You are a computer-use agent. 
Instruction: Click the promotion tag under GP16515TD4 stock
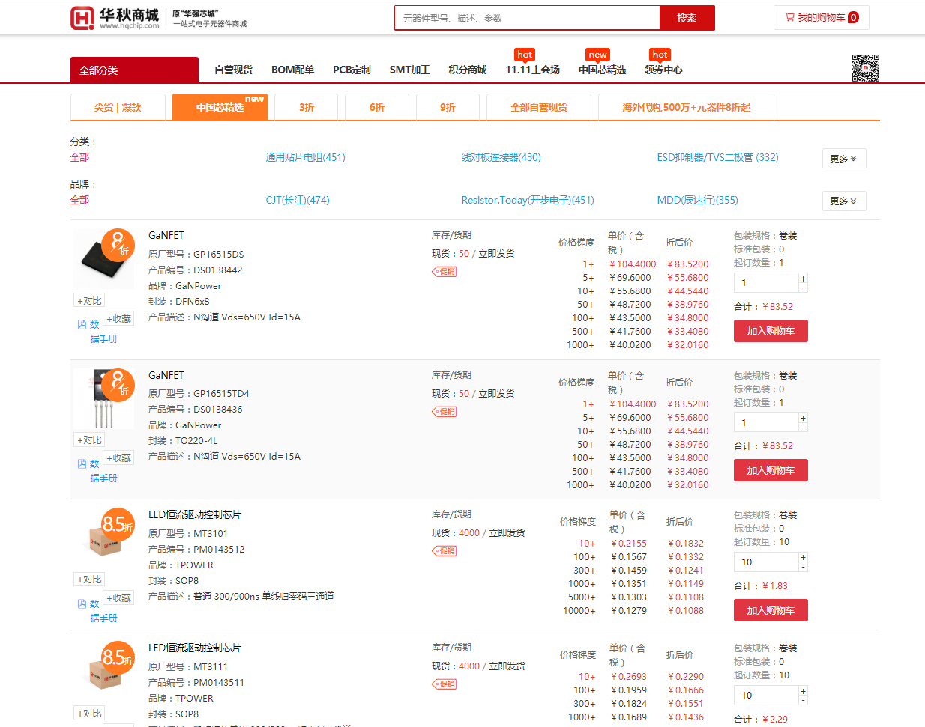tap(445, 412)
